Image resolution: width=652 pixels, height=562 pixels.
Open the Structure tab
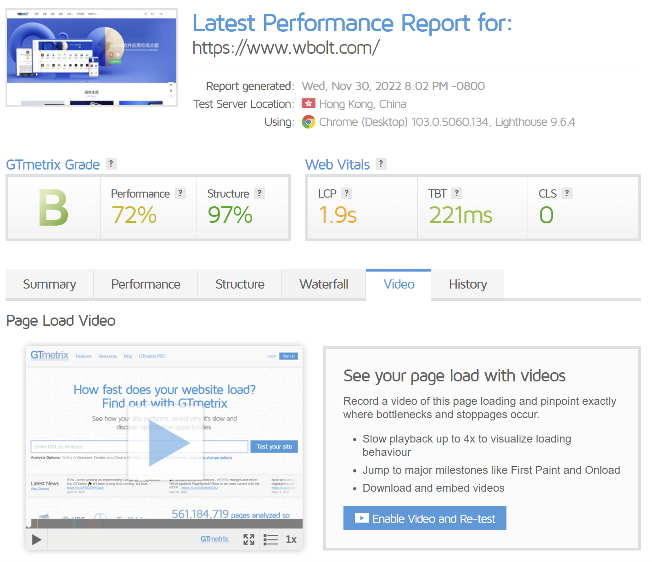[x=240, y=284]
